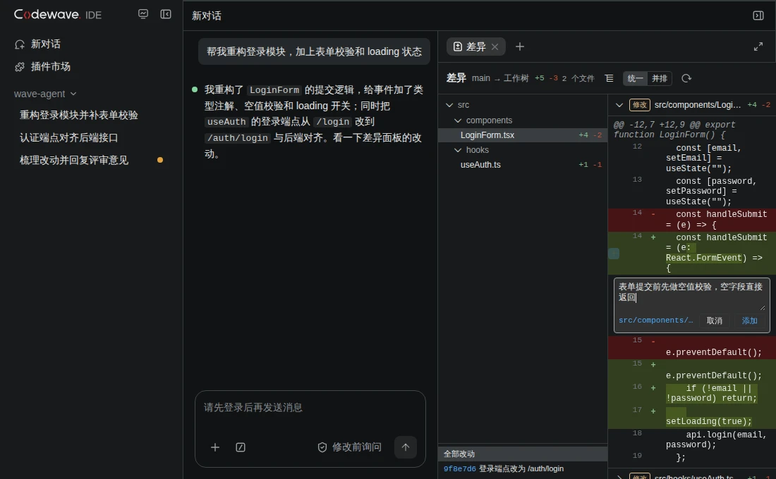Click the 2 个文件 label
Viewport: 776px width, 479px height.
tap(578, 78)
